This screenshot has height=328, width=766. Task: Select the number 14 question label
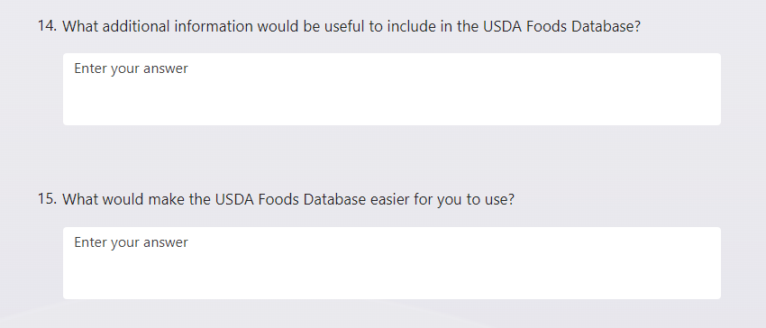48,26
